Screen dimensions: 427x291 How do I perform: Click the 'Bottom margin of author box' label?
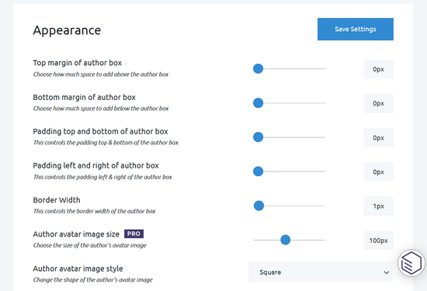[84, 97]
